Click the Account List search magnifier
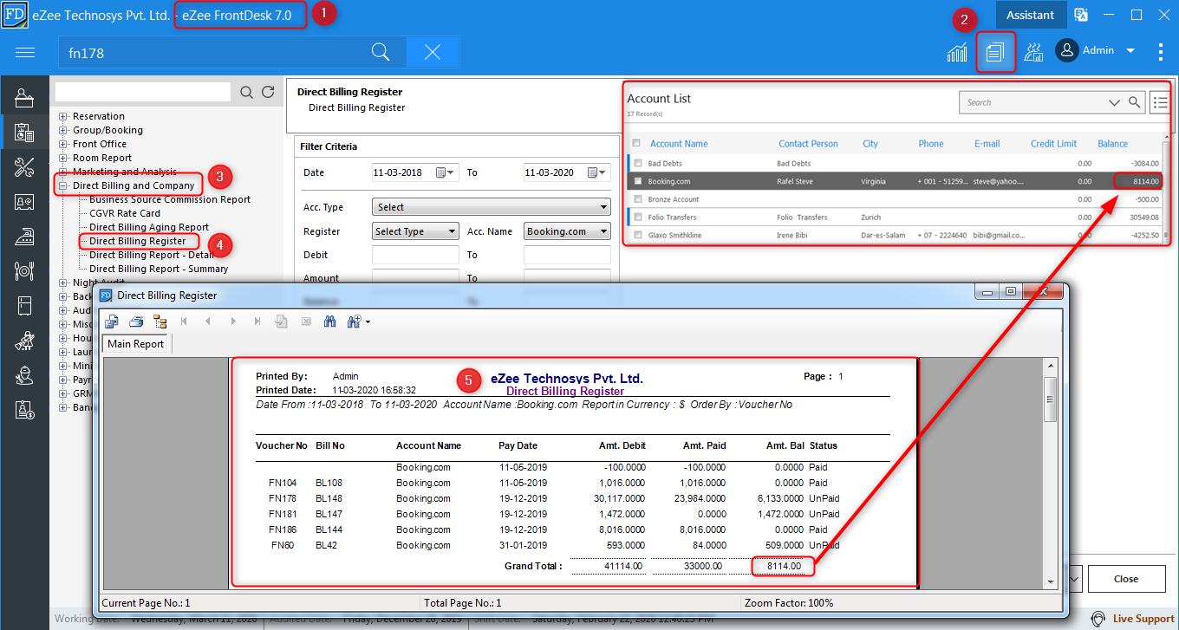This screenshot has height=630, width=1179. pyautogui.click(x=1135, y=102)
